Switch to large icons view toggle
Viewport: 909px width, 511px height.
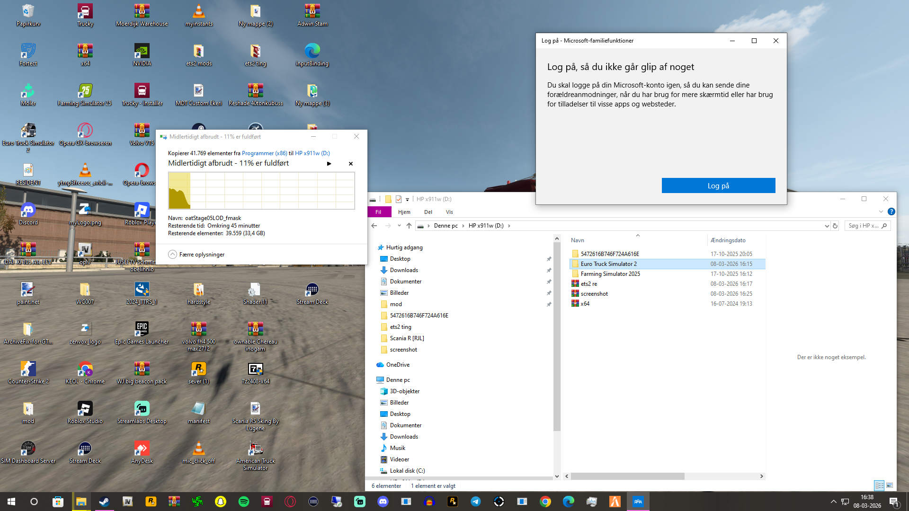[890, 485]
